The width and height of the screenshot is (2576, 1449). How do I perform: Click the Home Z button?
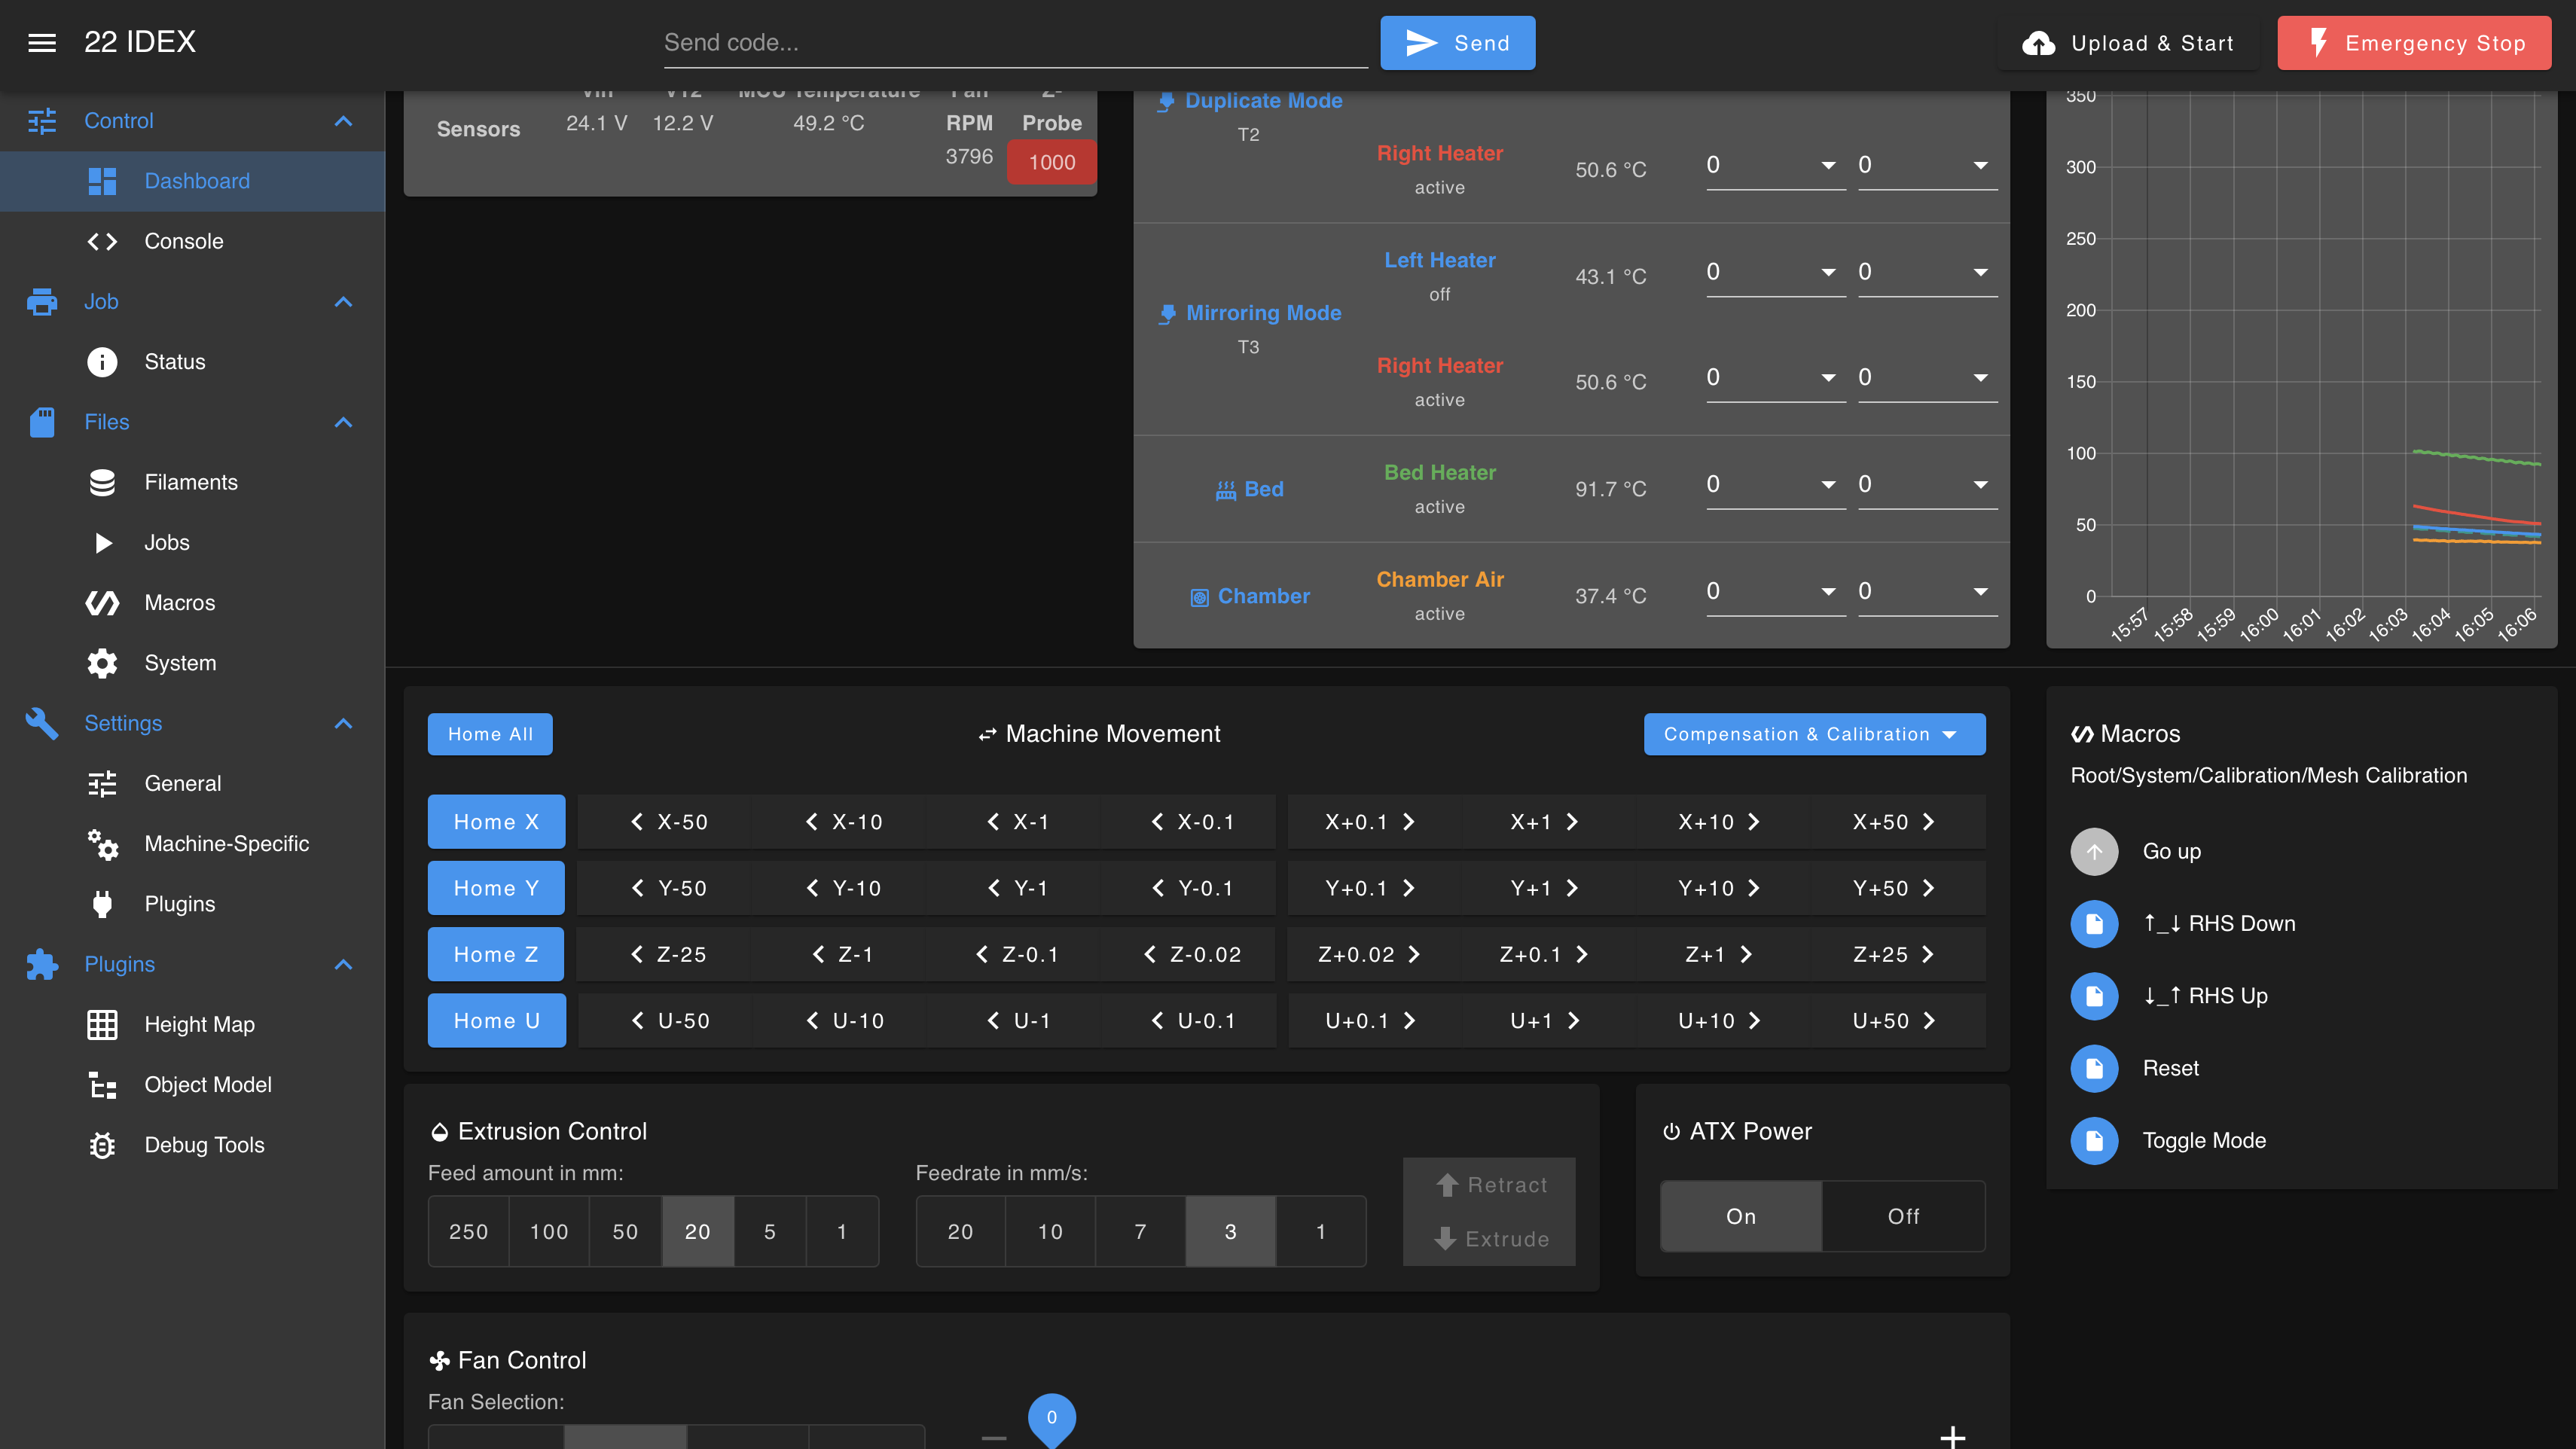tap(496, 954)
